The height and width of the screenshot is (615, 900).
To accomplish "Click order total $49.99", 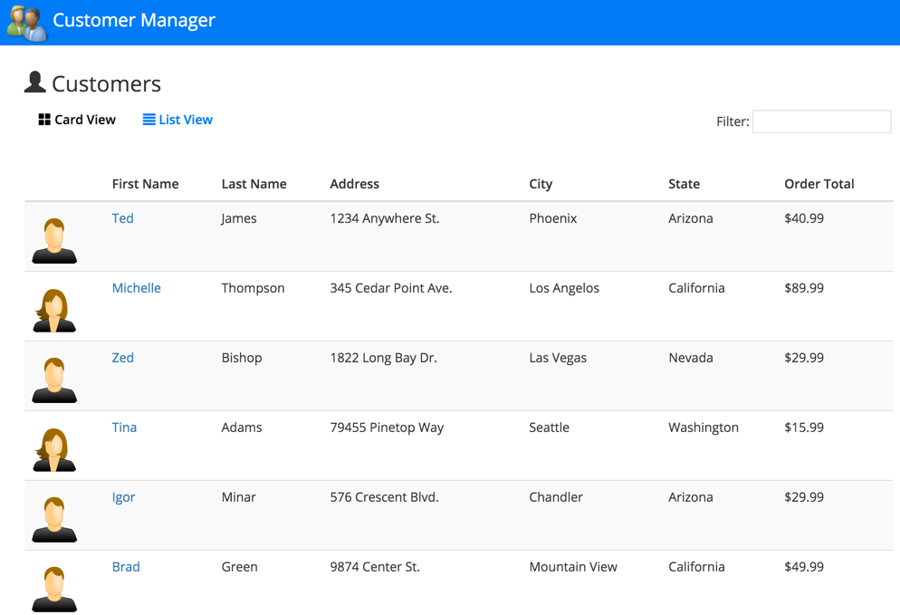I will tap(804, 567).
